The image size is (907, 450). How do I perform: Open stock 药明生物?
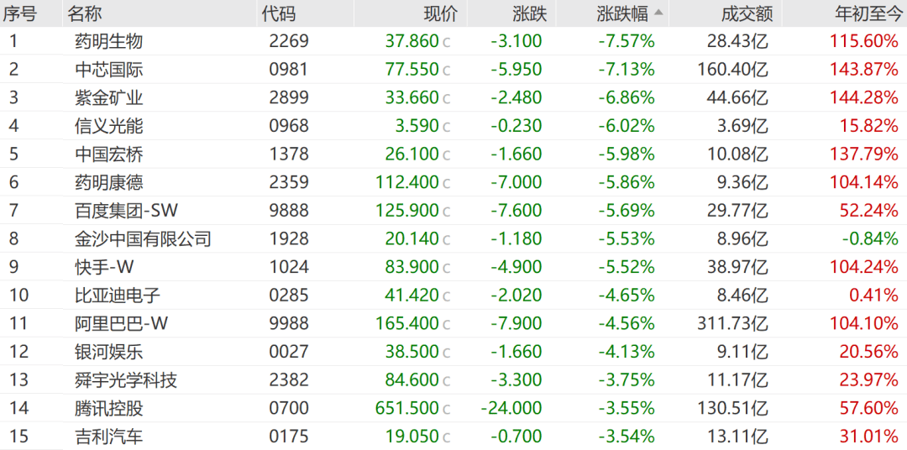click(x=108, y=41)
